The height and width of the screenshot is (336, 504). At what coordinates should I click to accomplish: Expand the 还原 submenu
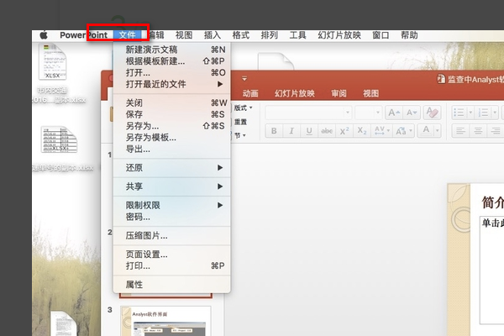[172, 167]
